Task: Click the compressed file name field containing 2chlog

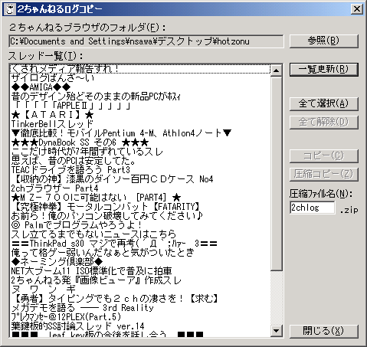Action: click(x=313, y=208)
